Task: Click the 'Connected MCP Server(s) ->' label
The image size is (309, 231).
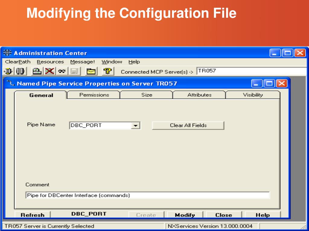Action: [x=157, y=72]
